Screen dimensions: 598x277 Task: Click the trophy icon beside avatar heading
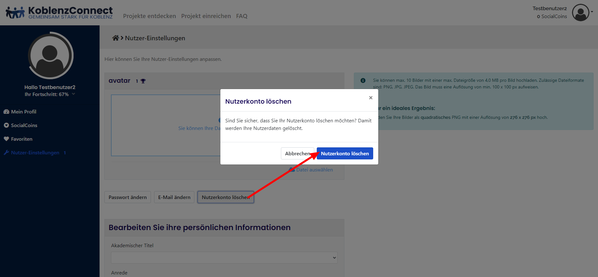point(143,81)
